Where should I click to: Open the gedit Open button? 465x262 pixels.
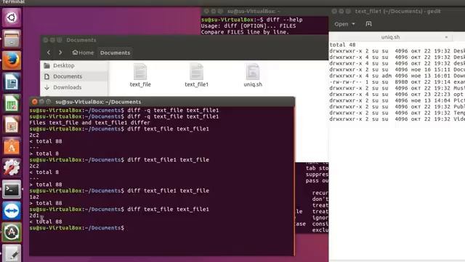click(341, 24)
